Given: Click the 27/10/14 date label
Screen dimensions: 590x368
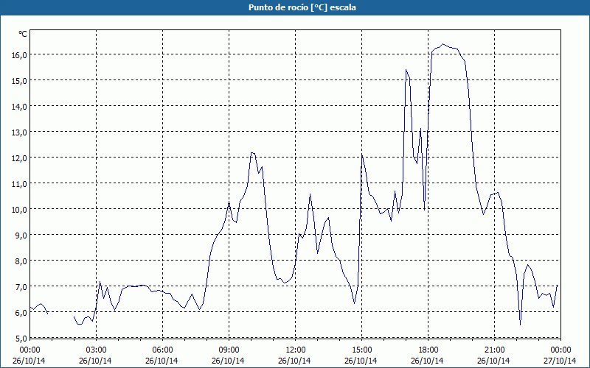Looking at the screenshot, I should tap(560, 361).
